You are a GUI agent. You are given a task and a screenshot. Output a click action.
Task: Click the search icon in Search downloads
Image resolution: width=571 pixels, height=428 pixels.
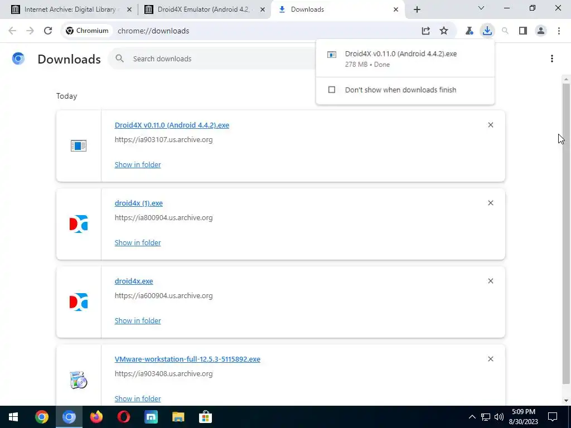point(119,59)
